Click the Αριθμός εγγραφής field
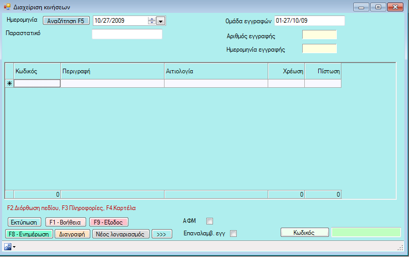This screenshot has height=257, width=409. [x=320, y=35]
